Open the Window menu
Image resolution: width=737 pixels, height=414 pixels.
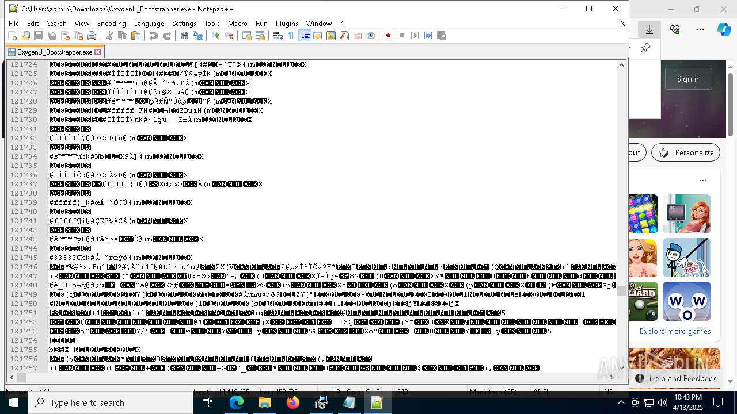pos(319,24)
